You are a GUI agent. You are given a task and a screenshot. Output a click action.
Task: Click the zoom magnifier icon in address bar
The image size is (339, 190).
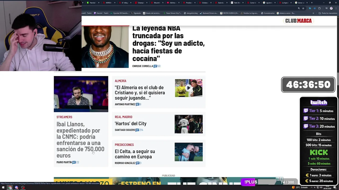(299, 8)
